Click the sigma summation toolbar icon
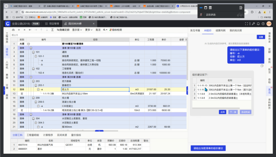The width and height of the screenshot is (276, 157). point(52,30)
